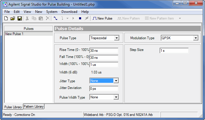Click the Paste clipboard icon
This screenshot has height=120, width=205.
coord(41,18)
